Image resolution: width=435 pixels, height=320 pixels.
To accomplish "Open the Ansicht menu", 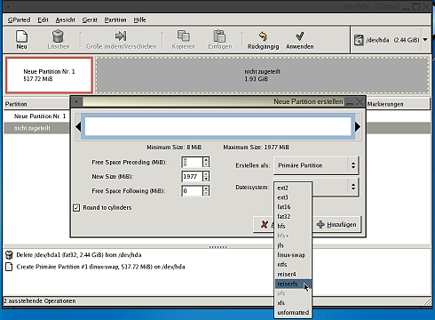I will 66,20.
